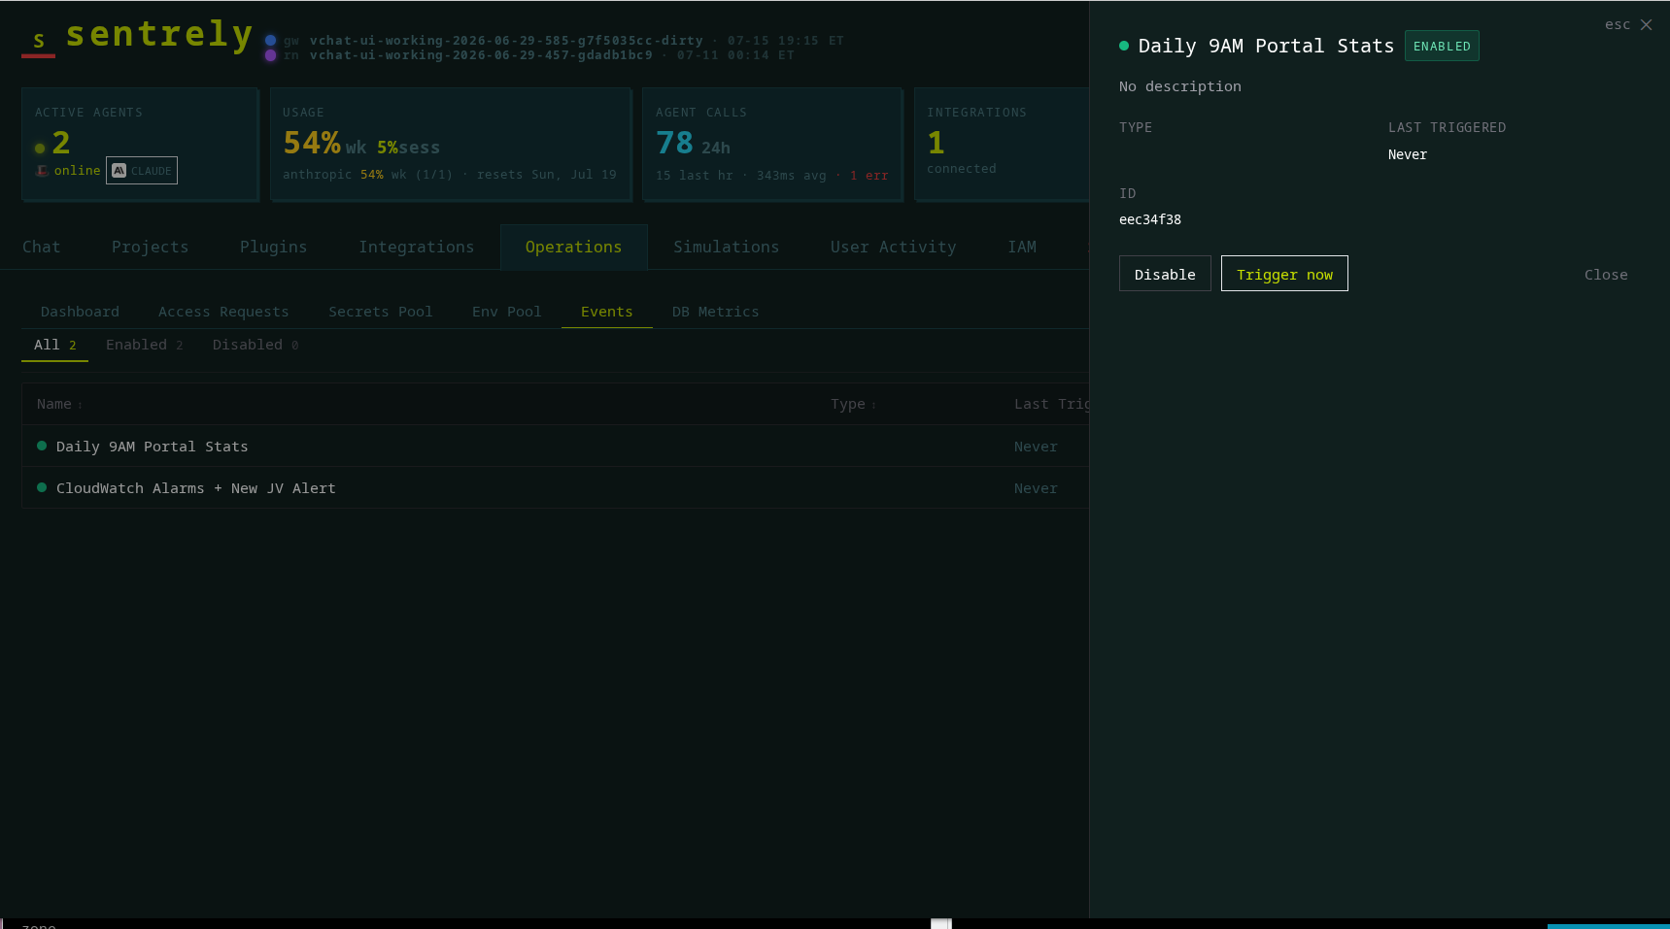Click the ENABLED status badge
The height and width of the screenshot is (929, 1670).
(x=1442, y=47)
